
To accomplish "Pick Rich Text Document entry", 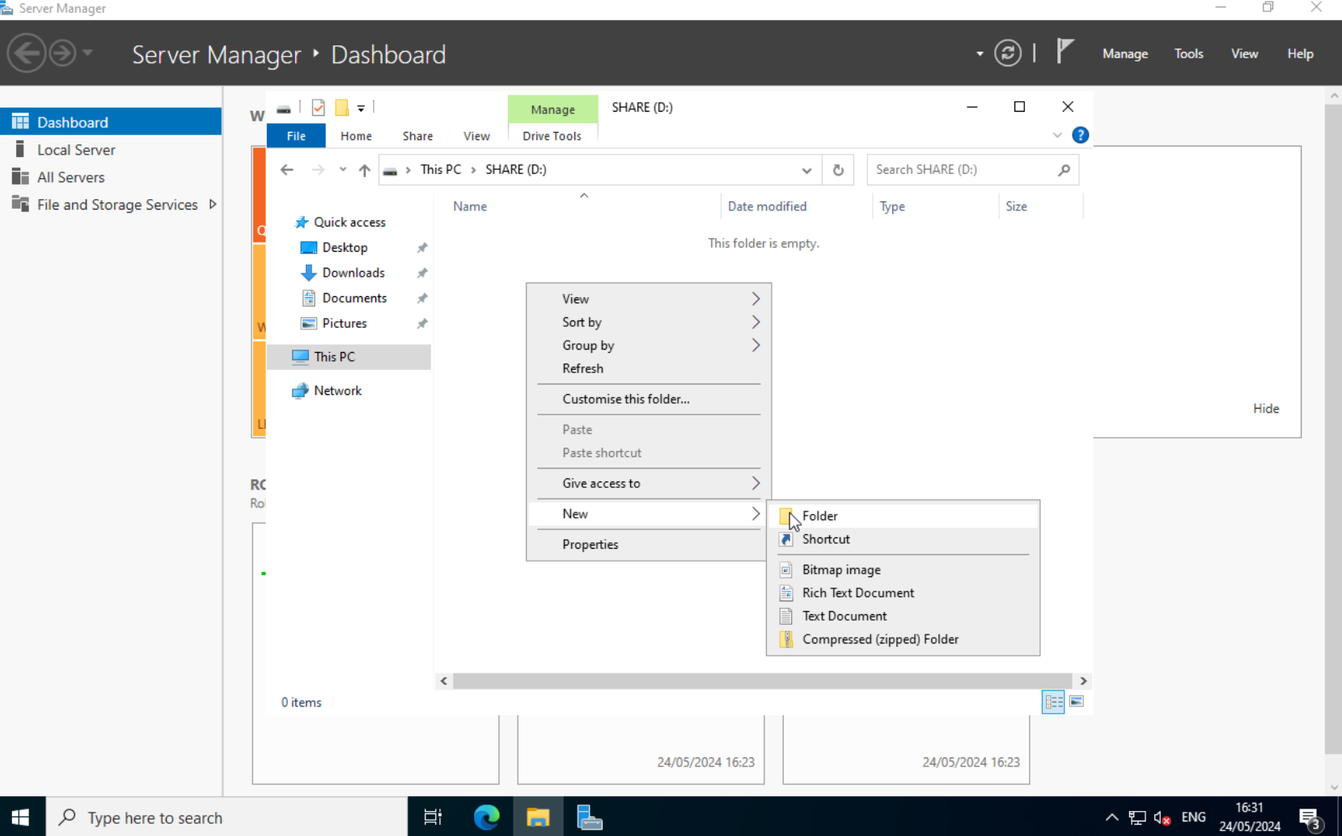I will pyautogui.click(x=902, y=592).
